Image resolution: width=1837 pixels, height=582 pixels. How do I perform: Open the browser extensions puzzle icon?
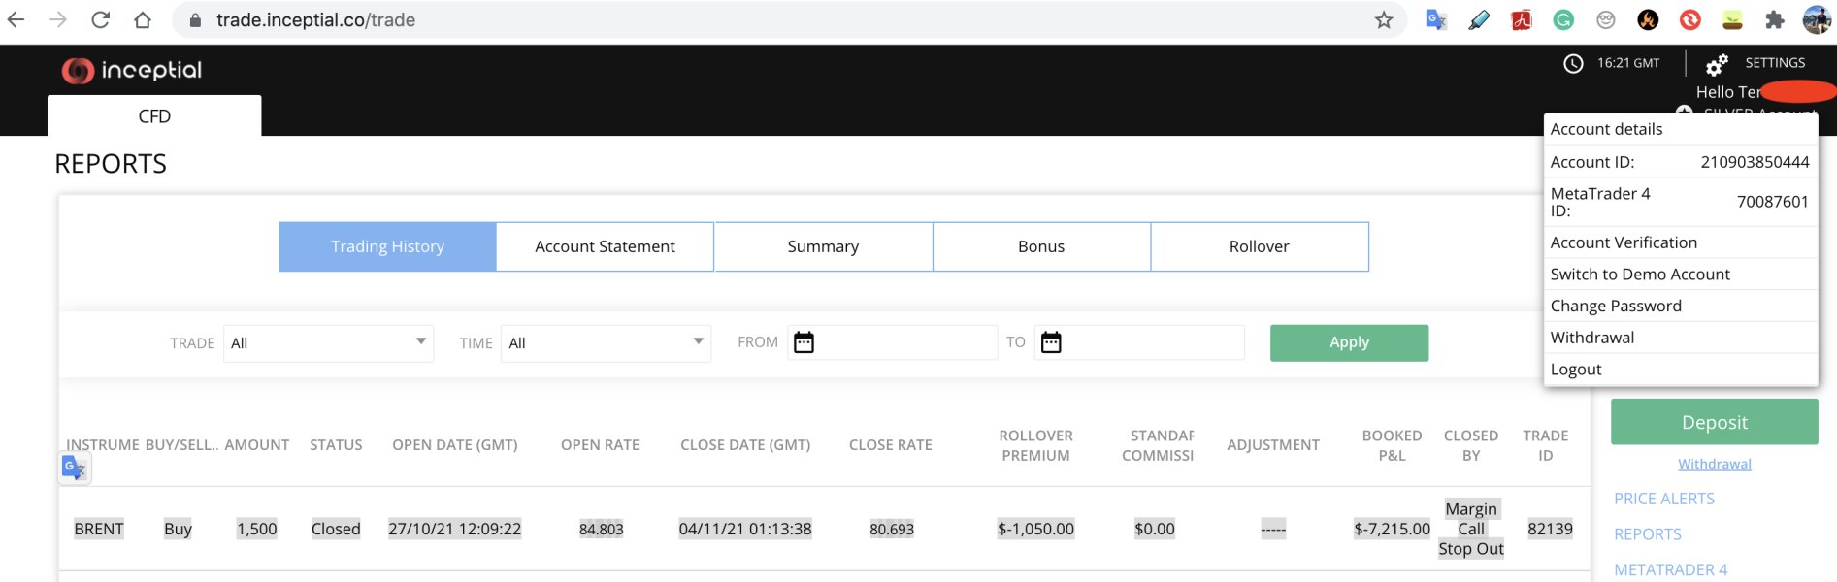pyautogui.click(x=1775, y=20)
